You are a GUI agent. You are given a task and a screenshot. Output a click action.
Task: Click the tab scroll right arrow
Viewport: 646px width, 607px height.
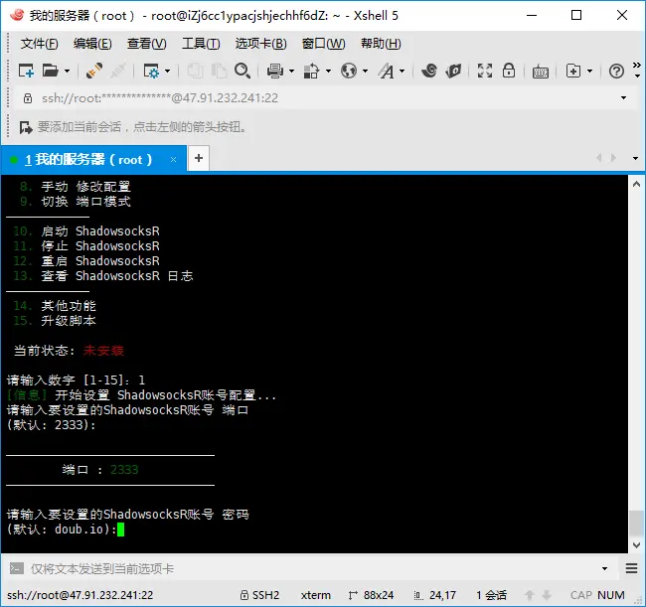613,158
